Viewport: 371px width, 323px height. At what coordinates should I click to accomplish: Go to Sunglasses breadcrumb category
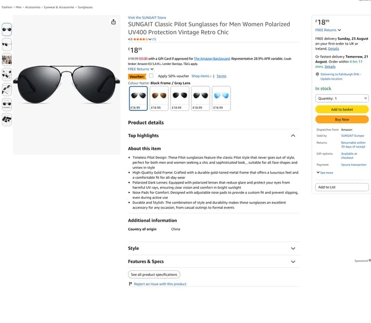(85, 8)
